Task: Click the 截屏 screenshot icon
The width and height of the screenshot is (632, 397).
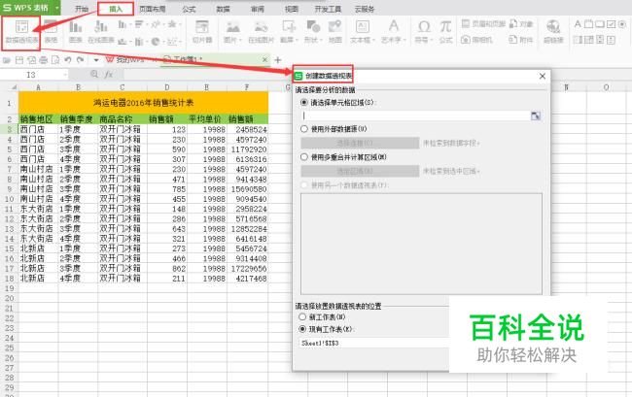Action: click(289, 27)
